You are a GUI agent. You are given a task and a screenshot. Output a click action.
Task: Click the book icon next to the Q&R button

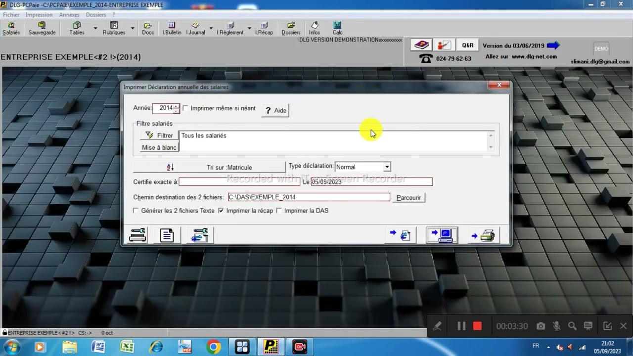click(421, 45)
